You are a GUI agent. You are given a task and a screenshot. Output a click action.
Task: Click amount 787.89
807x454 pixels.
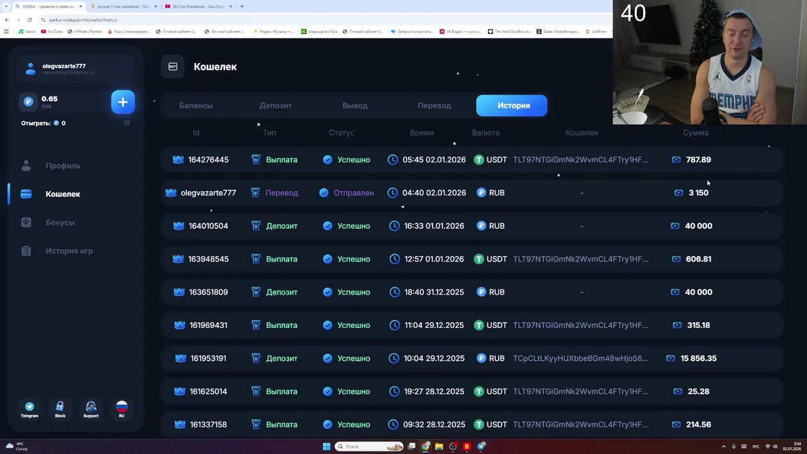699,160
